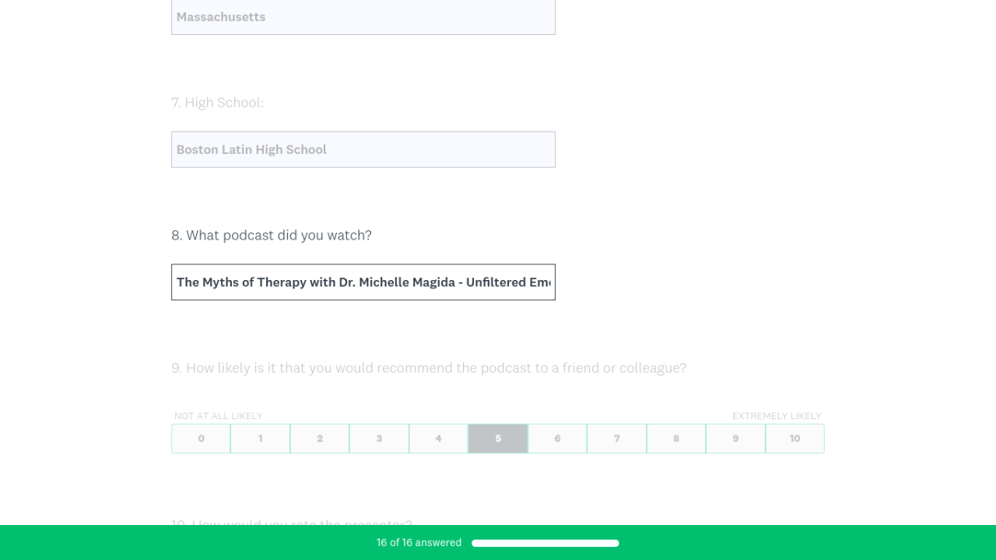Viewport: 996px width, 560px height.
Task: Pick rating 6 on the likelihood scale
Action: click(x=557, y=439)
